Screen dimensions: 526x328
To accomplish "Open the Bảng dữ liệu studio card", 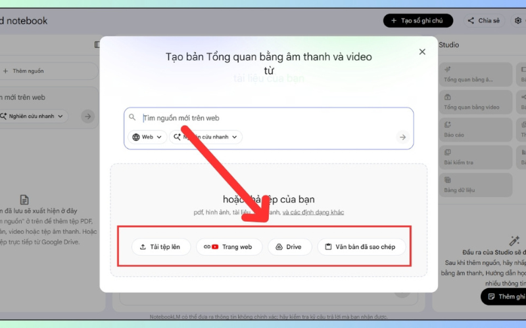I will (x=475, y=185).
